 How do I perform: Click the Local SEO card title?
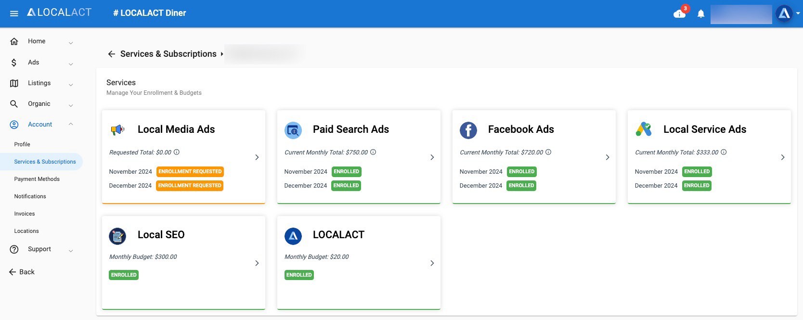pyautogui.click(x=161, y=235)
